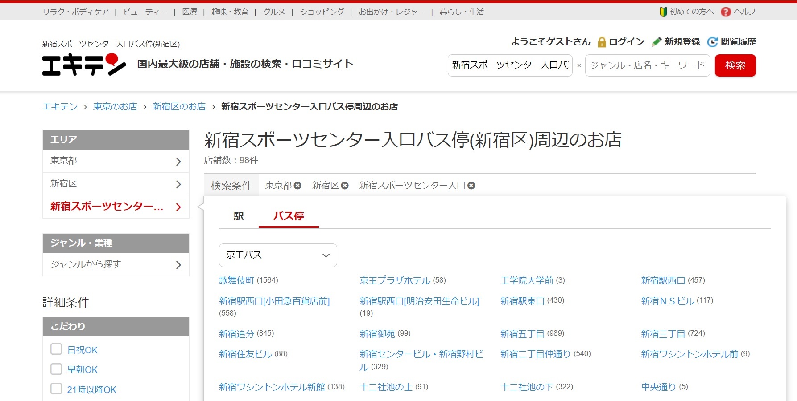797x401 pixels.
Task: Click the login padlock icon
Action: (x=602, y=42)
